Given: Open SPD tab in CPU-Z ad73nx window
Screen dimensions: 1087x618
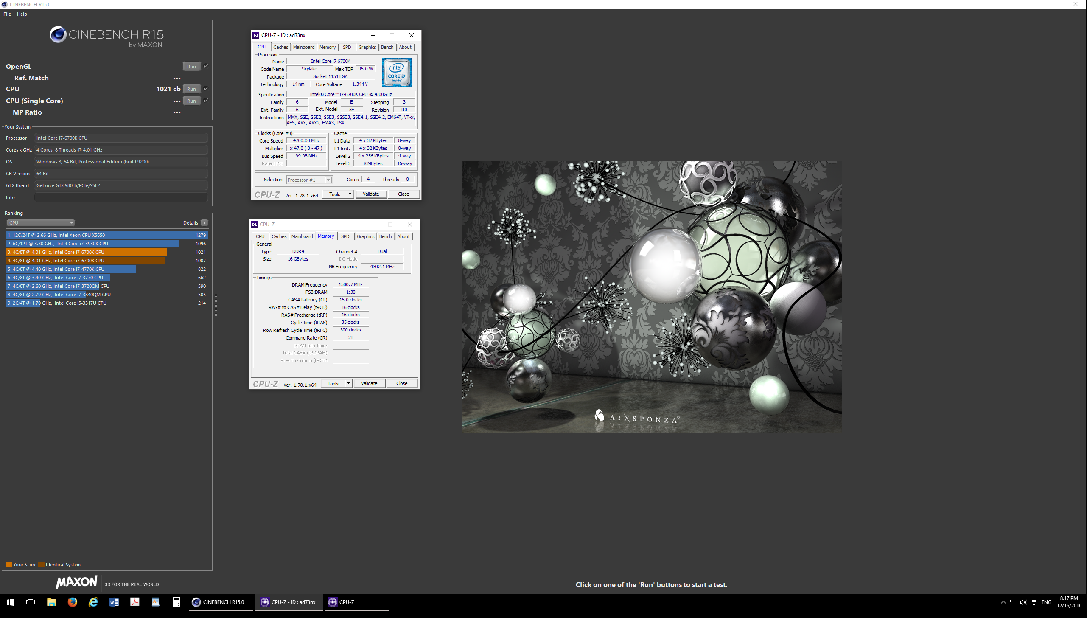Looking at the screenshot, I should [347, 47].
